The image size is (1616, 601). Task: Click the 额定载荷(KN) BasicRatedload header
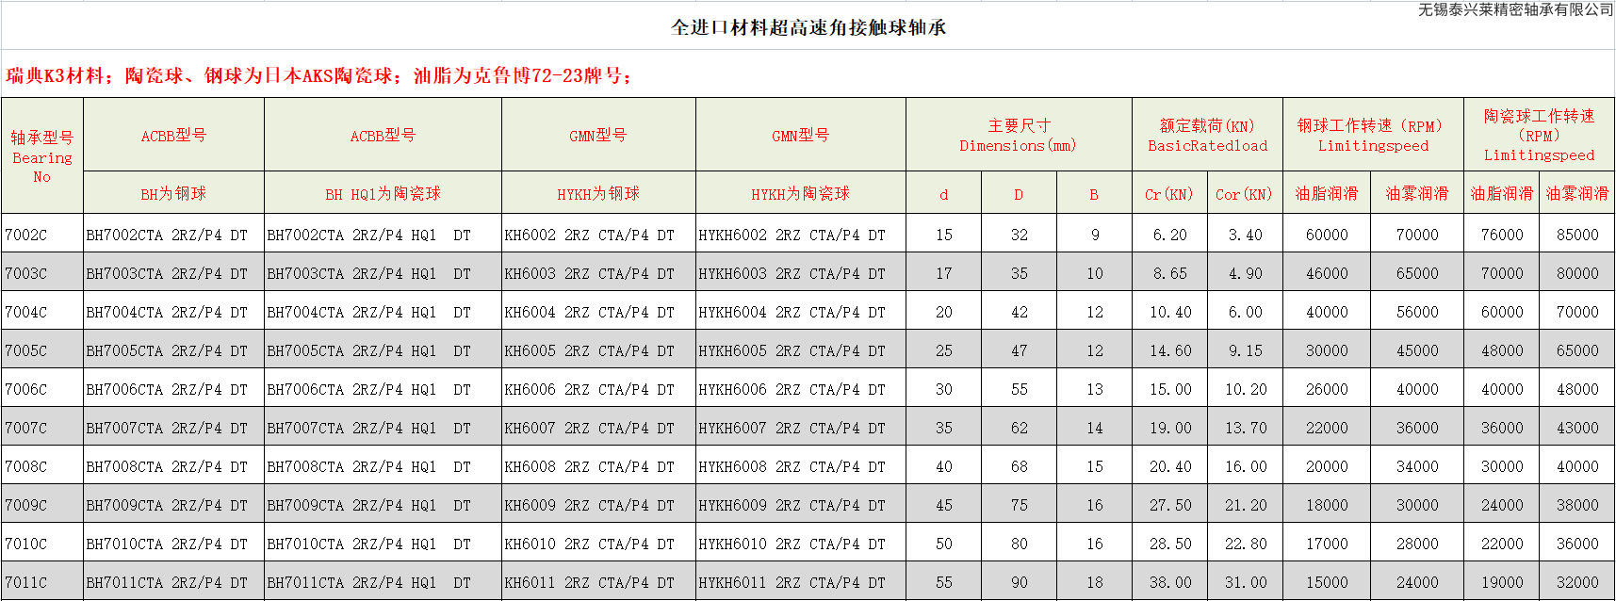[1207, 135]
